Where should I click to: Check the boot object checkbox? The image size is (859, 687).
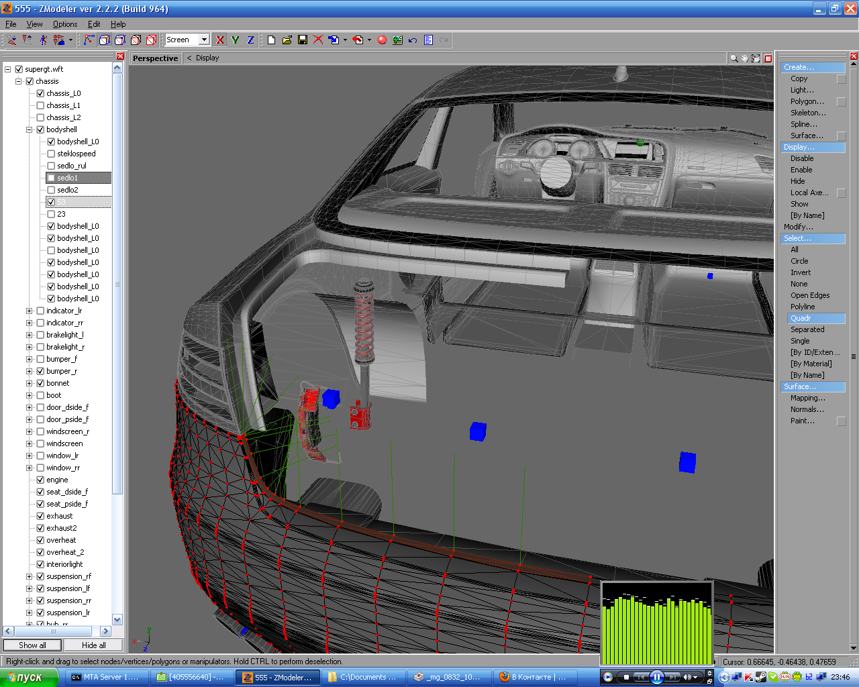[x=40, y=395]
